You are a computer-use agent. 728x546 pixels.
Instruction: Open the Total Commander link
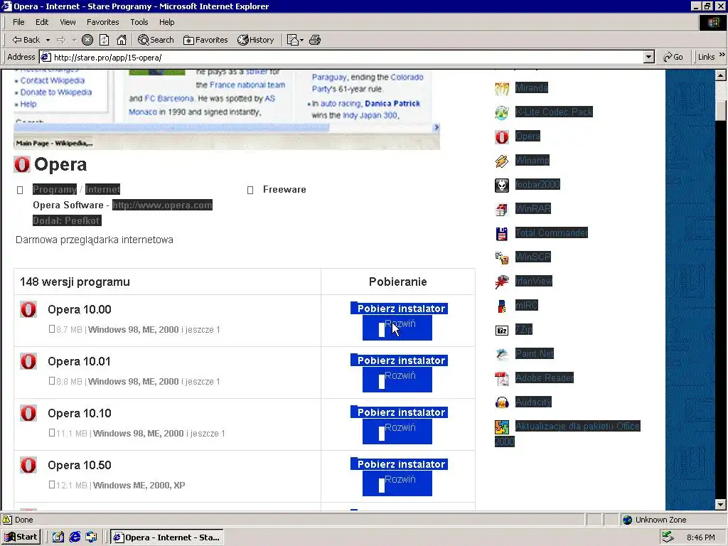[552, 232]
